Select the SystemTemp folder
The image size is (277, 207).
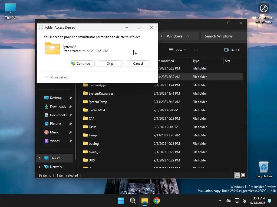point(98,102)
